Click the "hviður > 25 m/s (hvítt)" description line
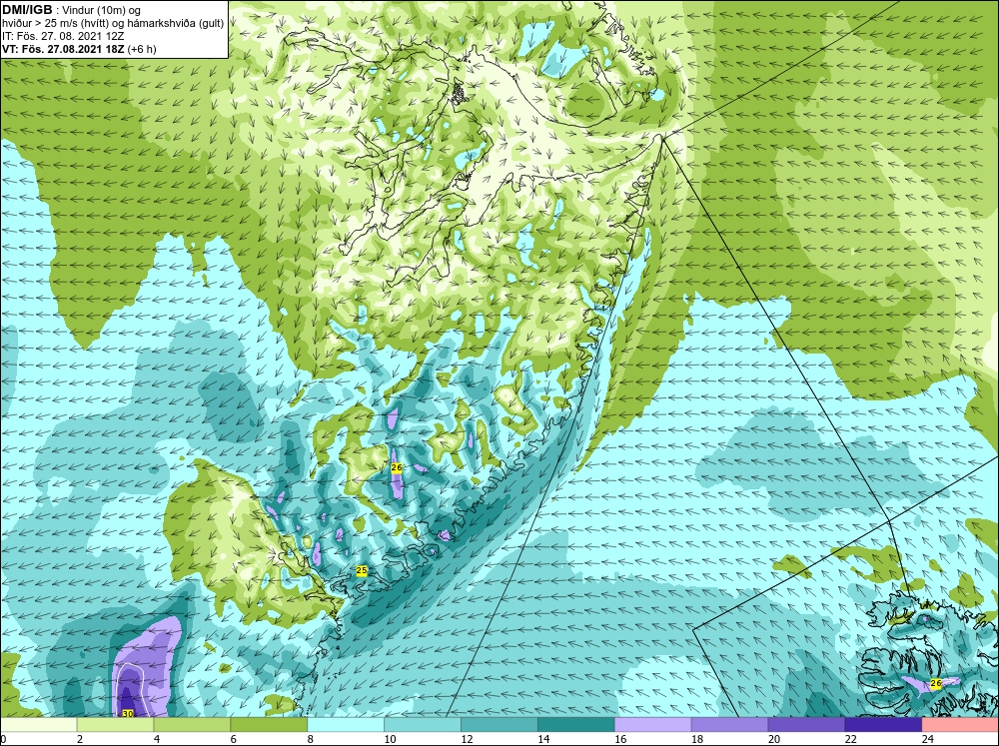Image resolution: width=999 pixels, height=746 pixels. click(113, 24)
